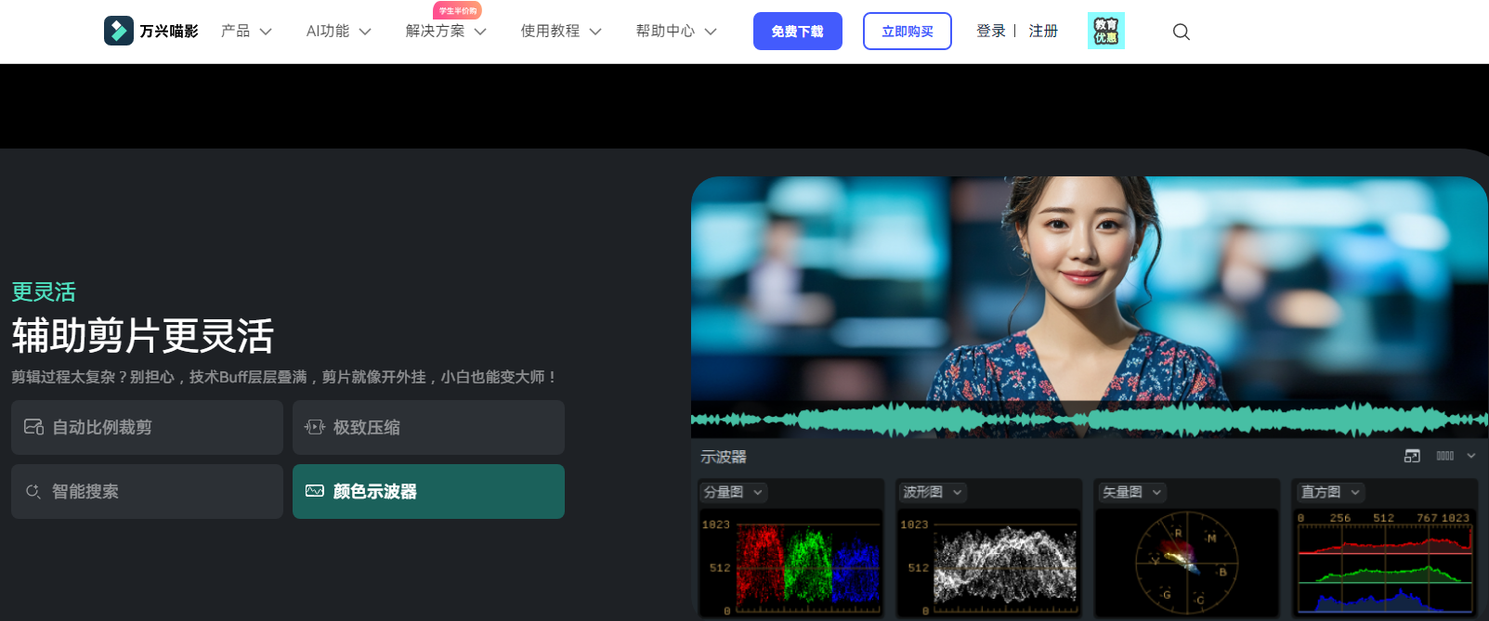Select 自动比例裁剪 feature card
This screenshot has height=621, width=1489.
[x=147, y=427]
